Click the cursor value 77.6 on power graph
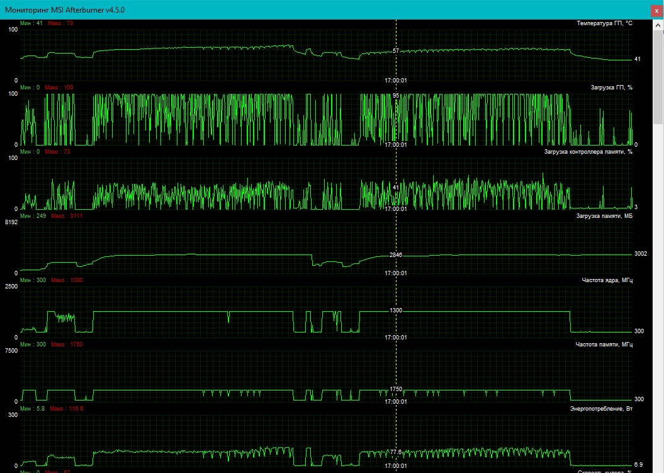Screen dimensions: 664x473 [396, 452]
